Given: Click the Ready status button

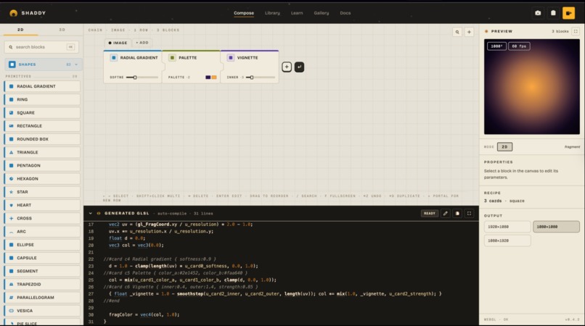Looking at the screenshot, I should [430, 214].
